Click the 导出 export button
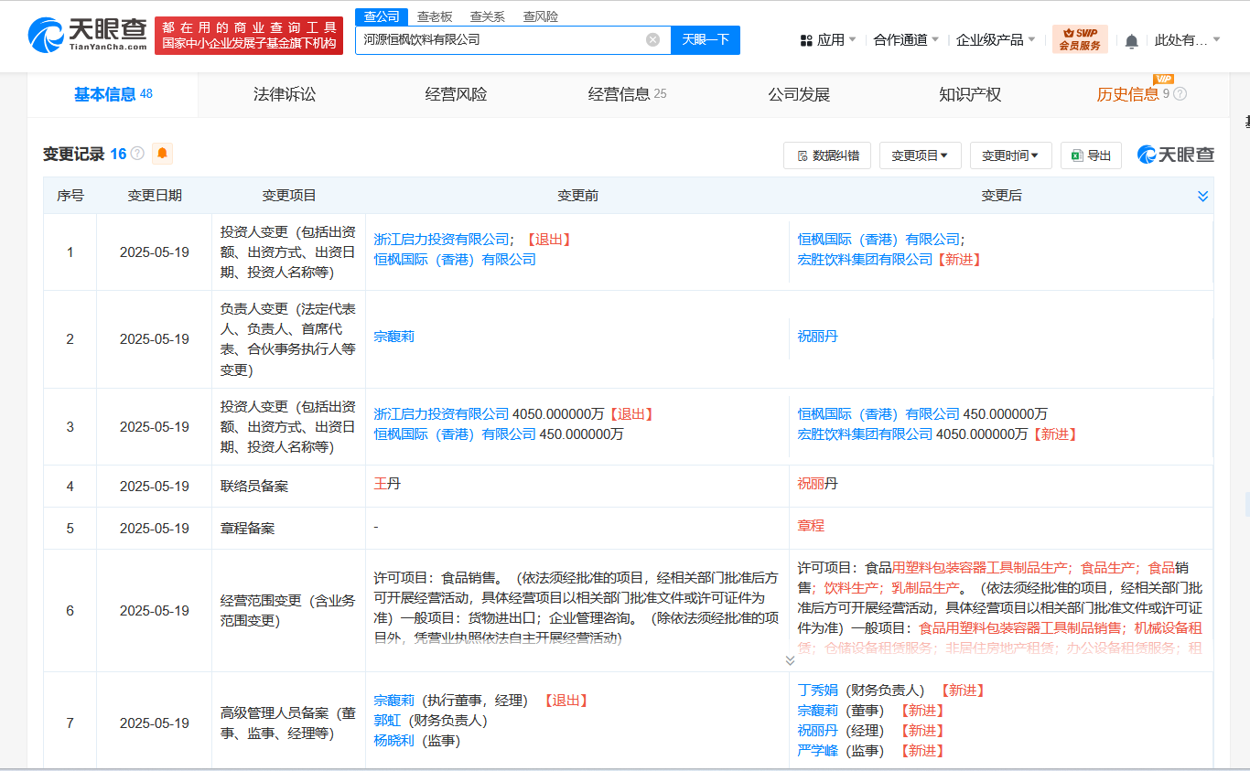Viewport: 1250px width, 771px height. coord(1091,155)
